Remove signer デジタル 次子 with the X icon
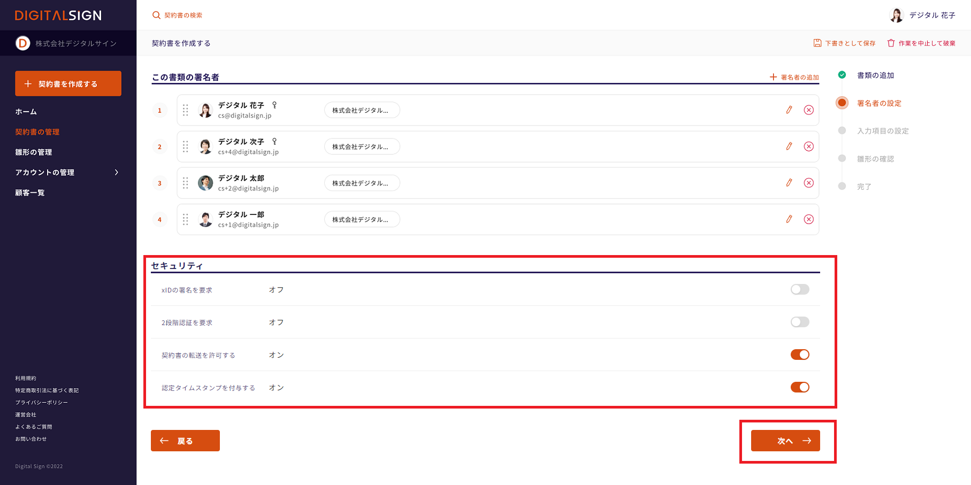The height and width of the screenshot is (485, 971). [808, 147]
